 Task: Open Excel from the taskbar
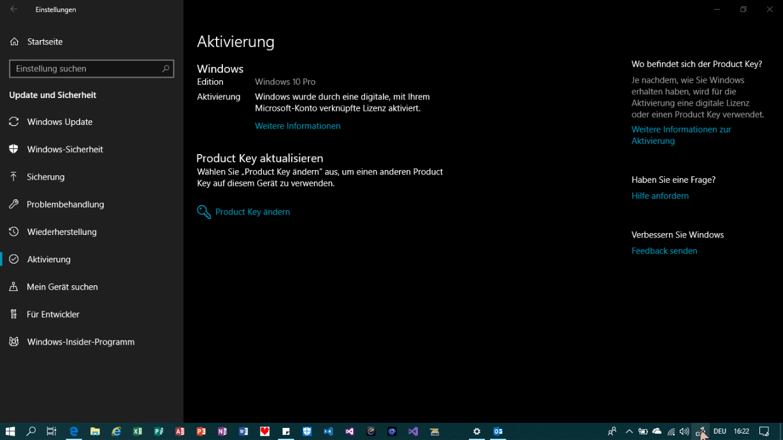137,432
